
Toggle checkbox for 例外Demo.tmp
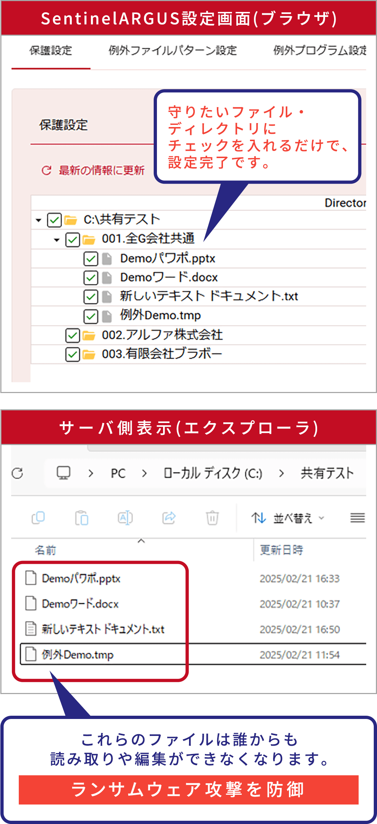(91, 316)
